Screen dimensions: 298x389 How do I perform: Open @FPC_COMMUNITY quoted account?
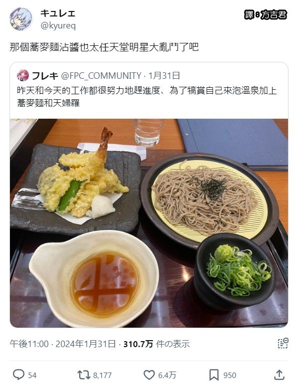(x=101, y=76)
